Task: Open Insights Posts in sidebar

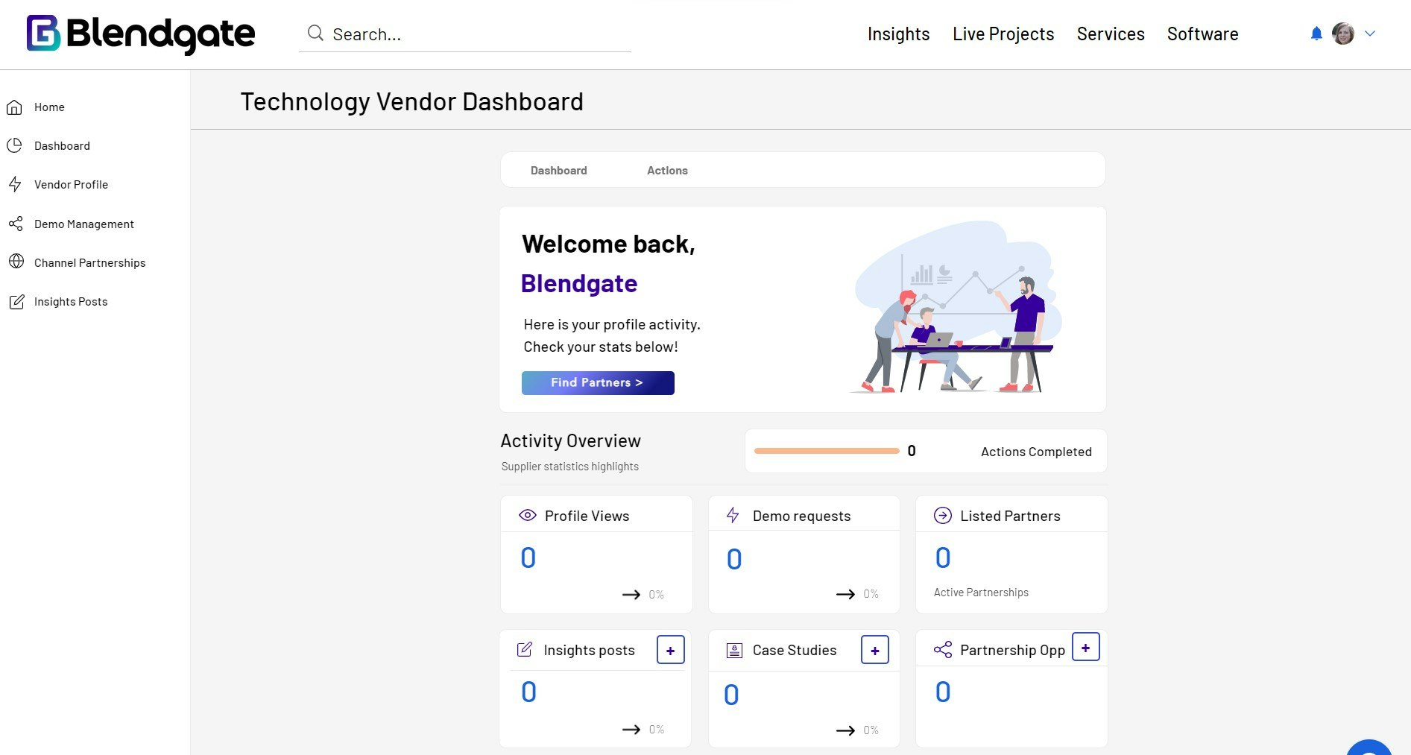Action: [71, 302]
